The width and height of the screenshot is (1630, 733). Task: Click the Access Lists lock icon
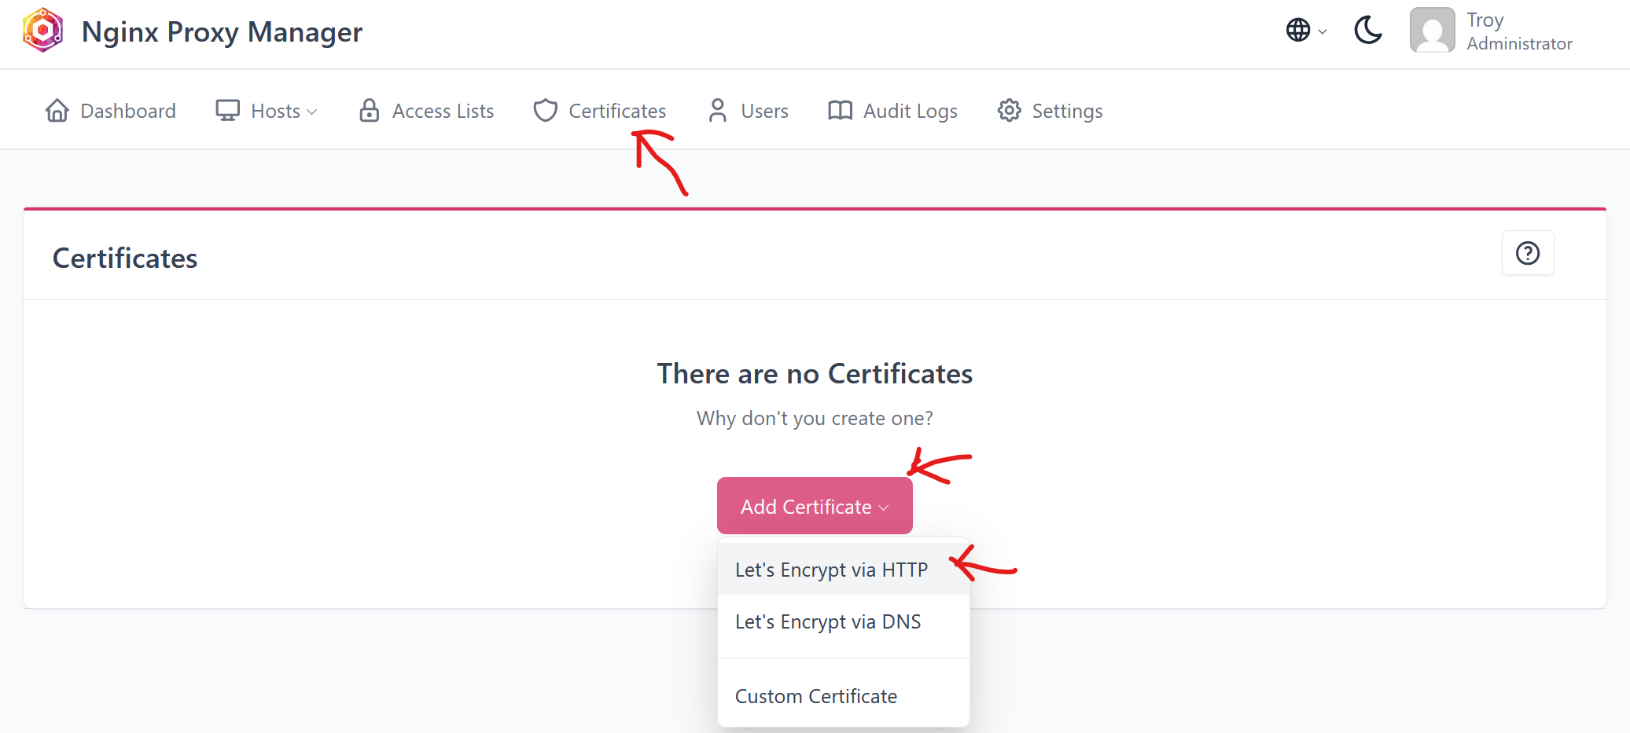coord(369,111)
